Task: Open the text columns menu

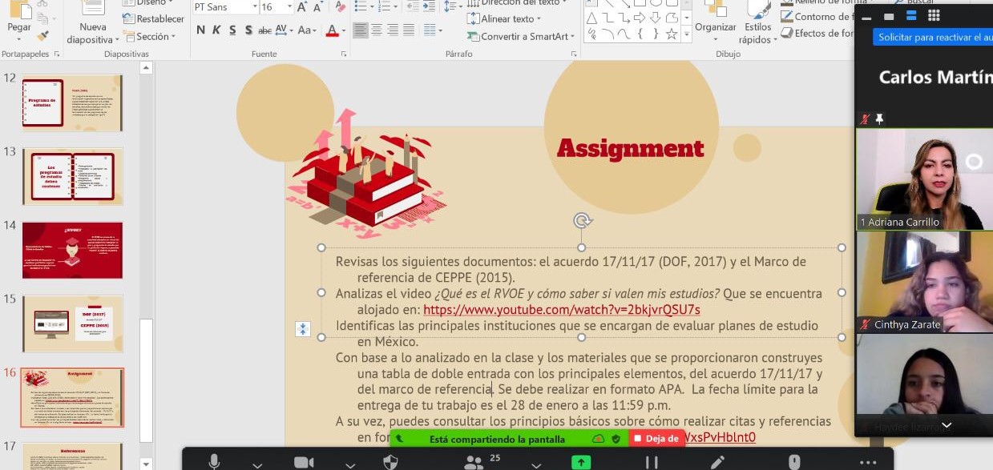Action: tap(434, 30)
